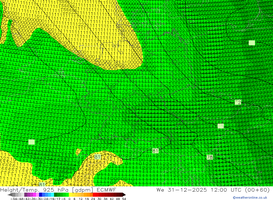Pick the cyan swatch in temperature legend

(52, 195)
